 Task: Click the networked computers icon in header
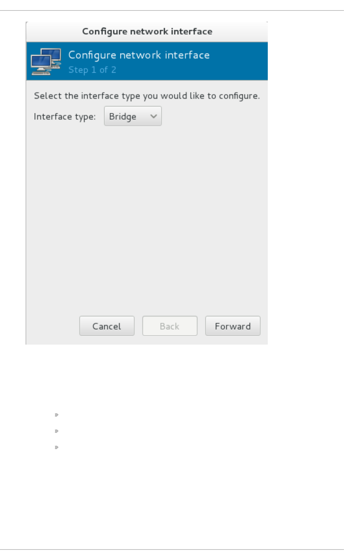(x=46, y=62)
